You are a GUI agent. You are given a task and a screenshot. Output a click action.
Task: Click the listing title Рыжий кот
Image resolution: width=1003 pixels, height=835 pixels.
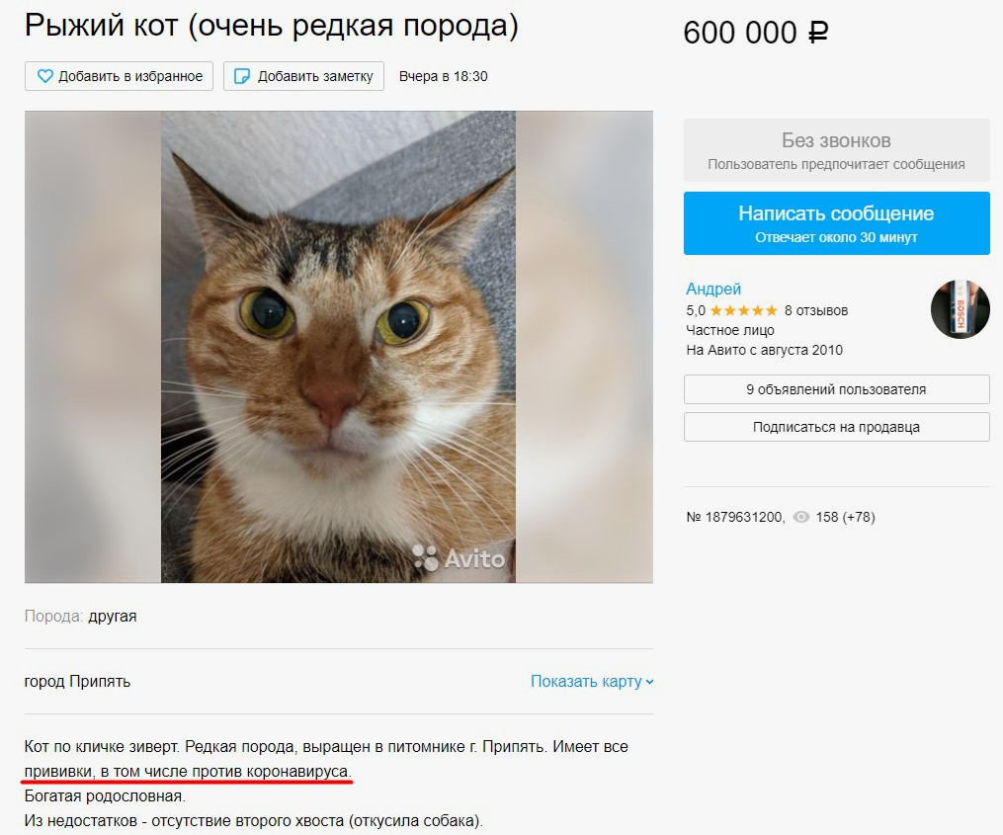click(271, 27)
